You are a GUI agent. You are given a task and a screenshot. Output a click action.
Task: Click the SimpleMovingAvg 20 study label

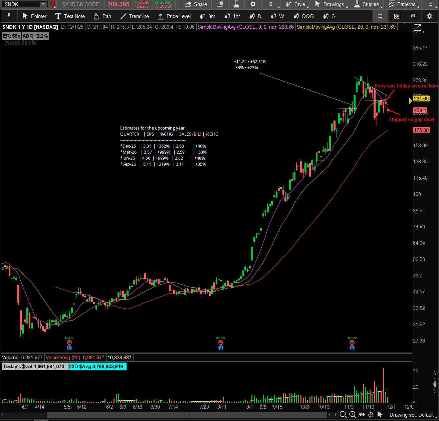click(x=338, y=27)
